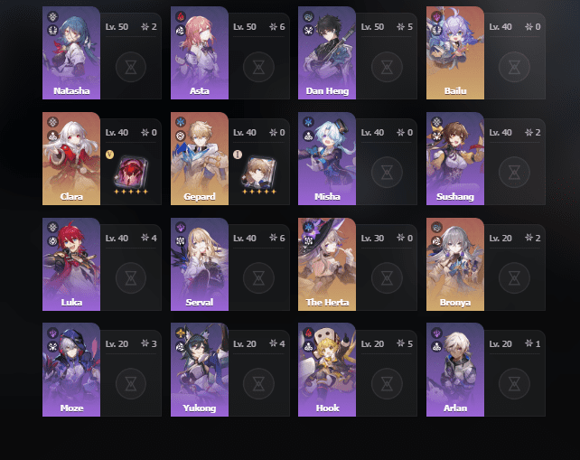580x460 pixels.
Task: Open Natasha's empty light cone slot
Action: (x=131, y=67)
